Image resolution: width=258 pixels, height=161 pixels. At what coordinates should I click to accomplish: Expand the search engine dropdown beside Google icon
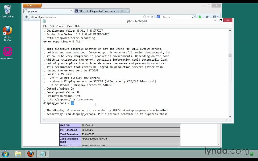tap(161, 17)
